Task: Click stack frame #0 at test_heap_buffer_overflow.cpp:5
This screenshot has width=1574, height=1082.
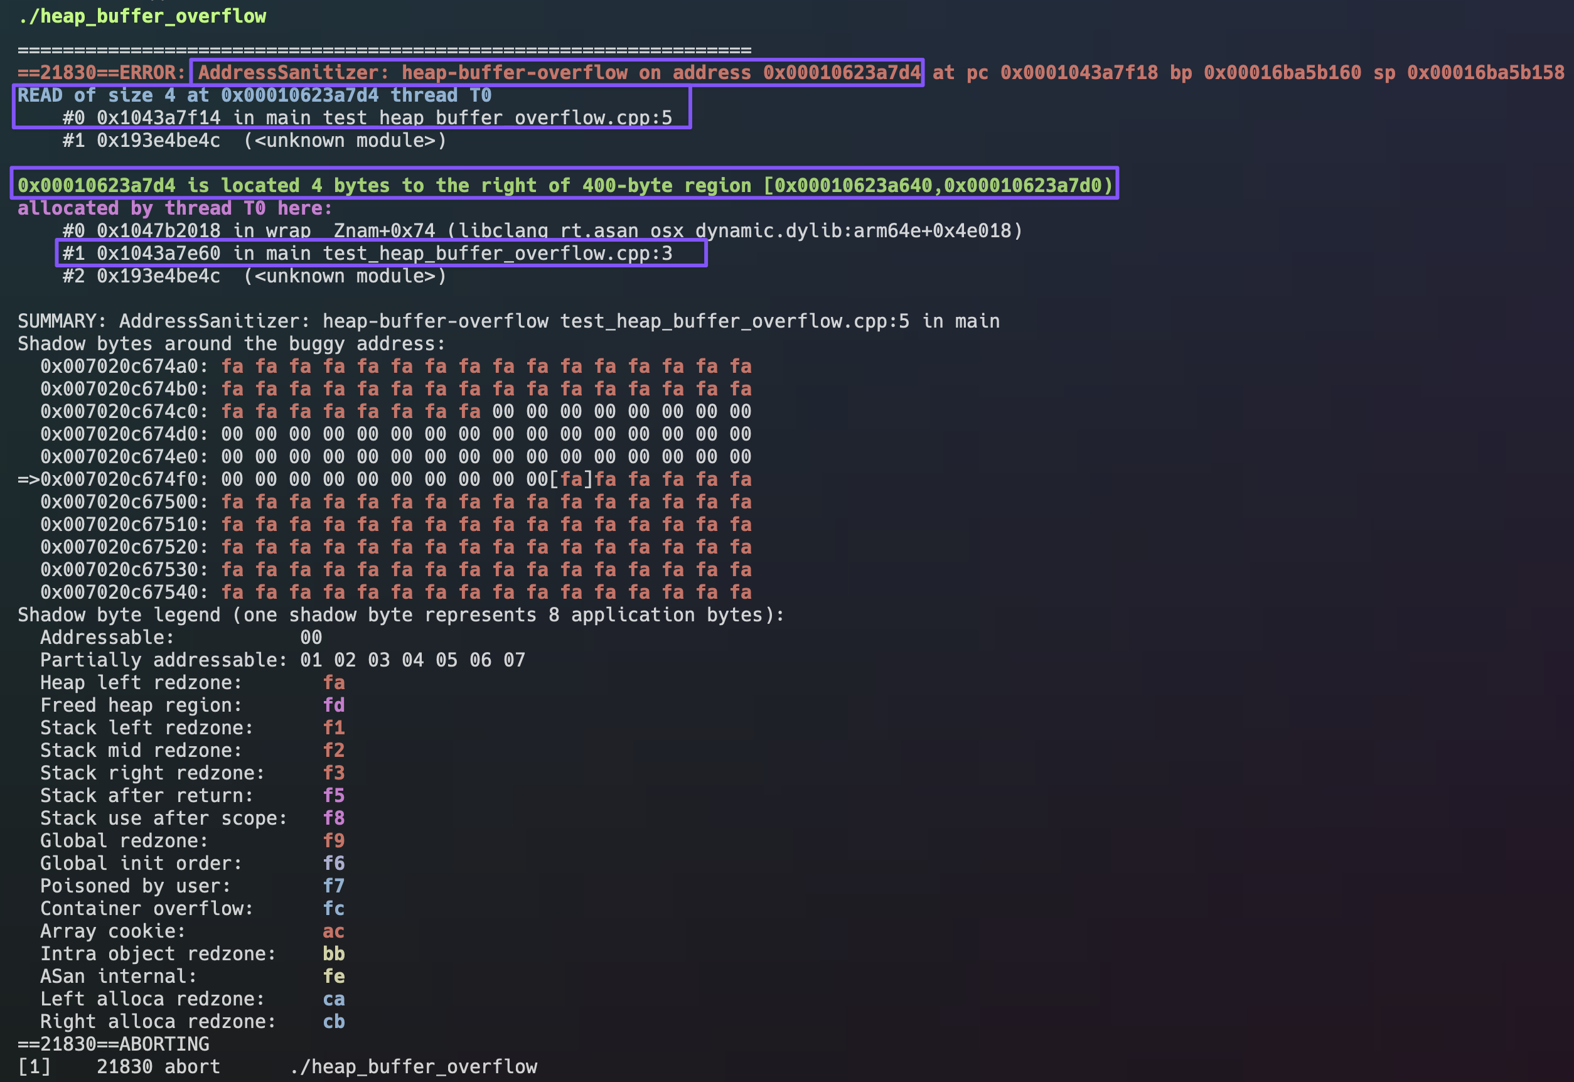Action: coord(367,118)
